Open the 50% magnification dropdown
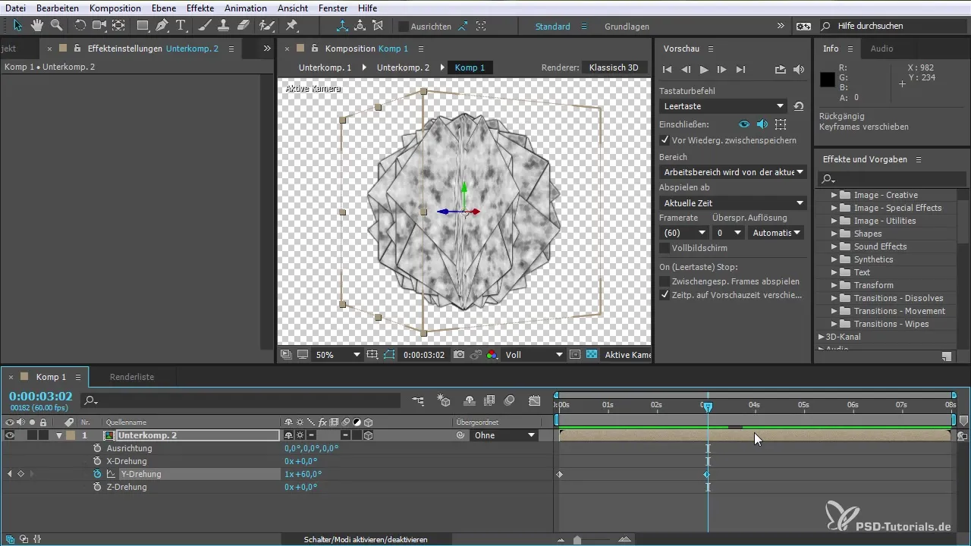The height and width of the screenshot is (546, 971). [338, 354]
